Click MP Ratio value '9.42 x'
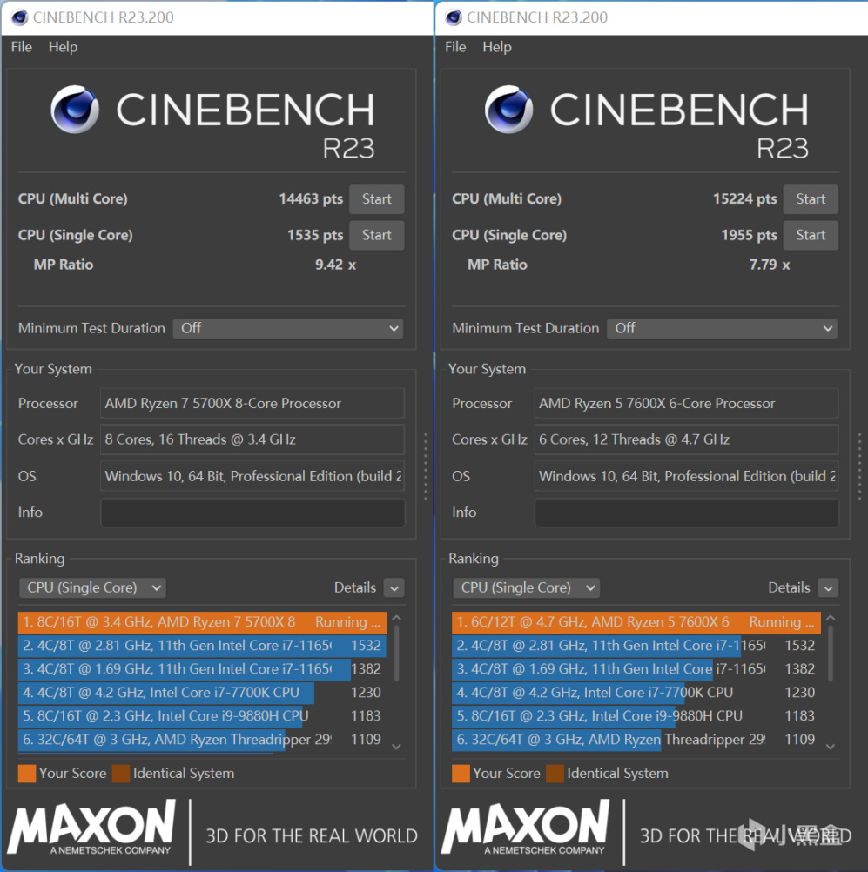The width and height of the screenshot is (868, 872). click(x=335, y=265)
